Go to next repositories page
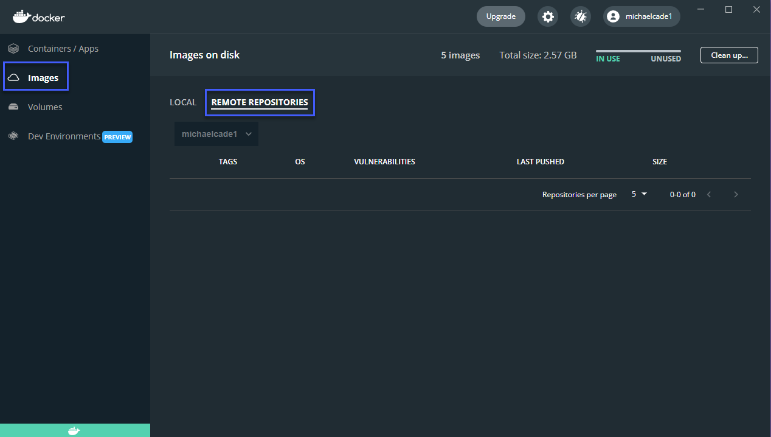Viewport: 771px width, 437px height. [736, 194]
